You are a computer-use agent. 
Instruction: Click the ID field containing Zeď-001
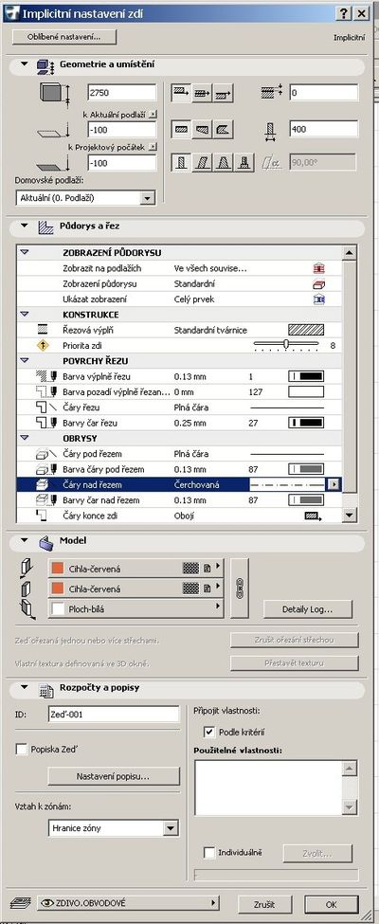point(113,715)
